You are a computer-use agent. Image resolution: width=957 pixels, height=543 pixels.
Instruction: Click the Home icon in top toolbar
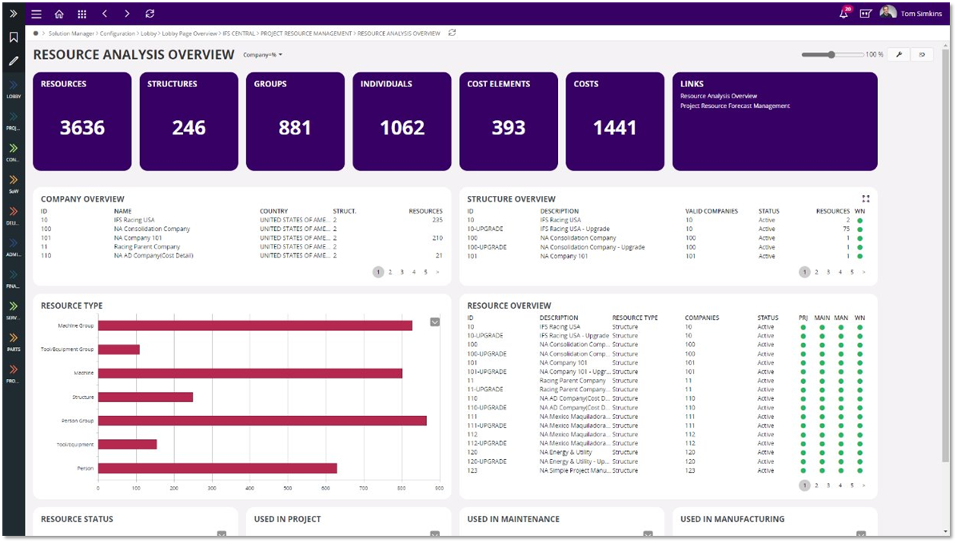(x=59, y=14)
